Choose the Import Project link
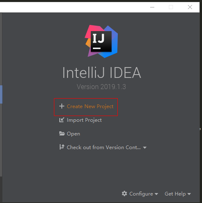Image resolution: width=202 pixels, height=203 pixels. pos(84,120)
